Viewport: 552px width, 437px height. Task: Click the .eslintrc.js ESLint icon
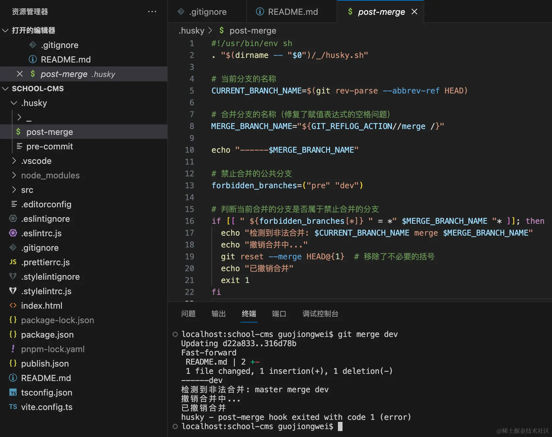point(13,233)
